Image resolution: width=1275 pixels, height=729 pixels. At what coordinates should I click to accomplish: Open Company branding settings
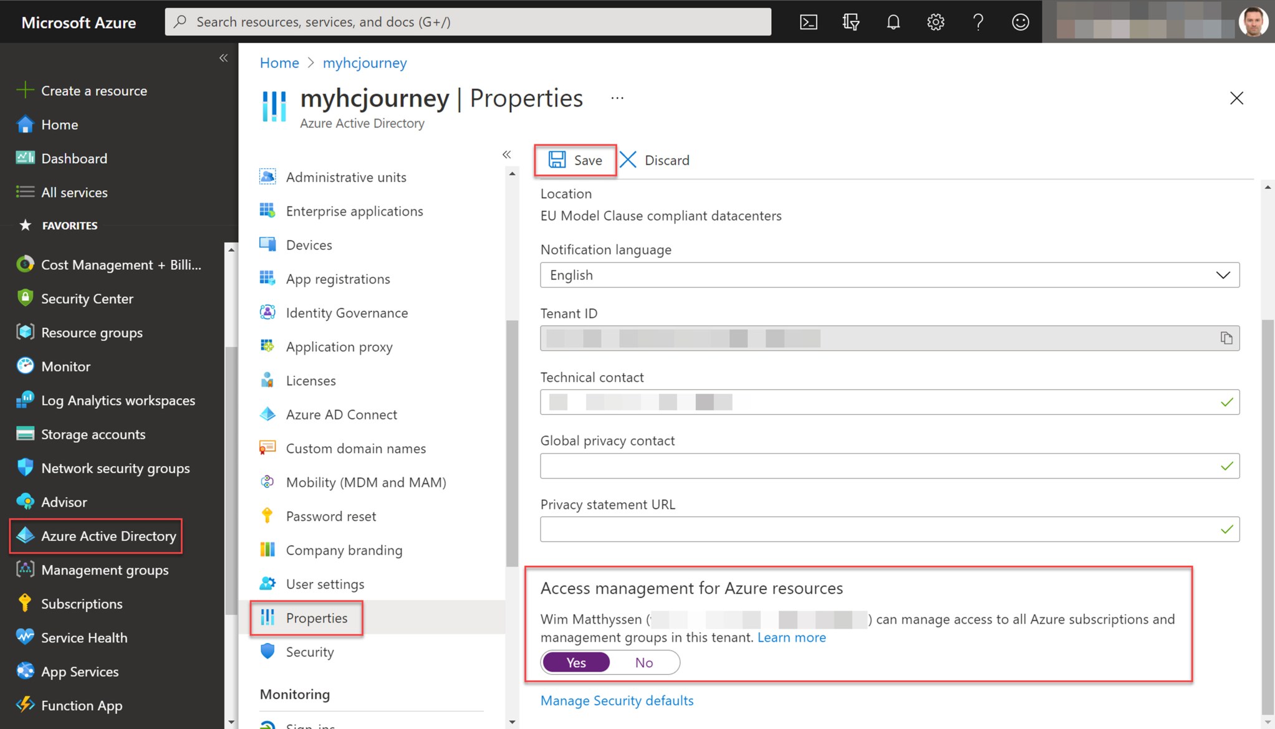344,550
